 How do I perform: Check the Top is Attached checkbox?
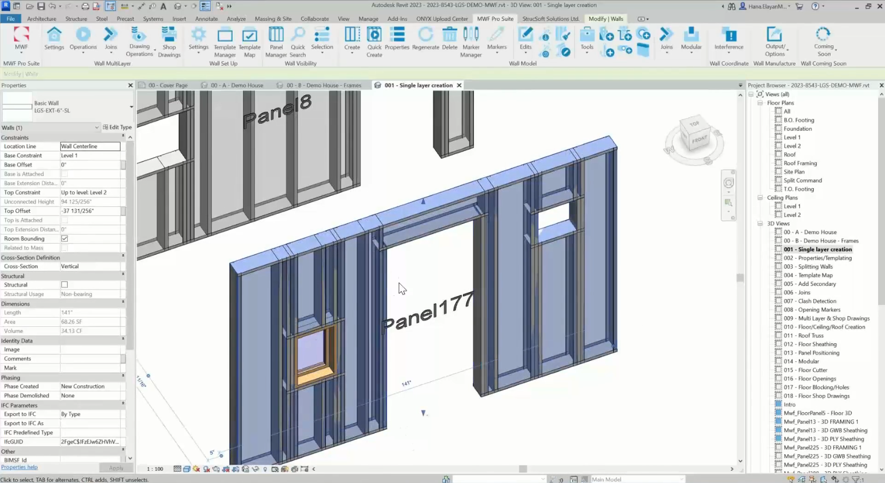coord(64,220)
